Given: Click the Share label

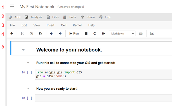Looking at the screenshot, I should point(91,17).
